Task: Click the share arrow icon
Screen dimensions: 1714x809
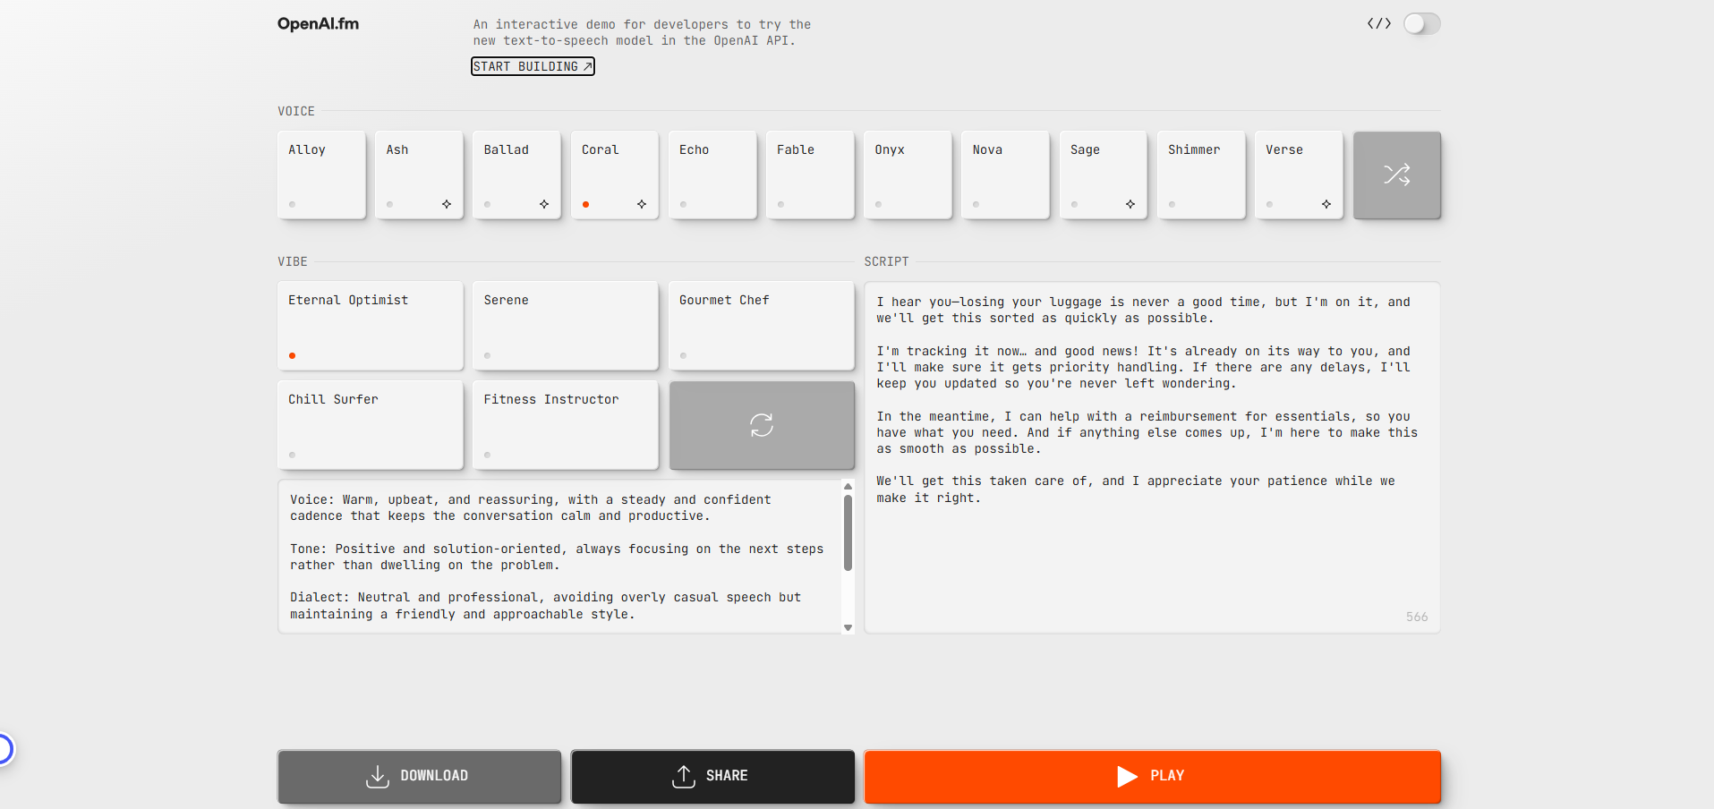Action: tap(683, 777)
